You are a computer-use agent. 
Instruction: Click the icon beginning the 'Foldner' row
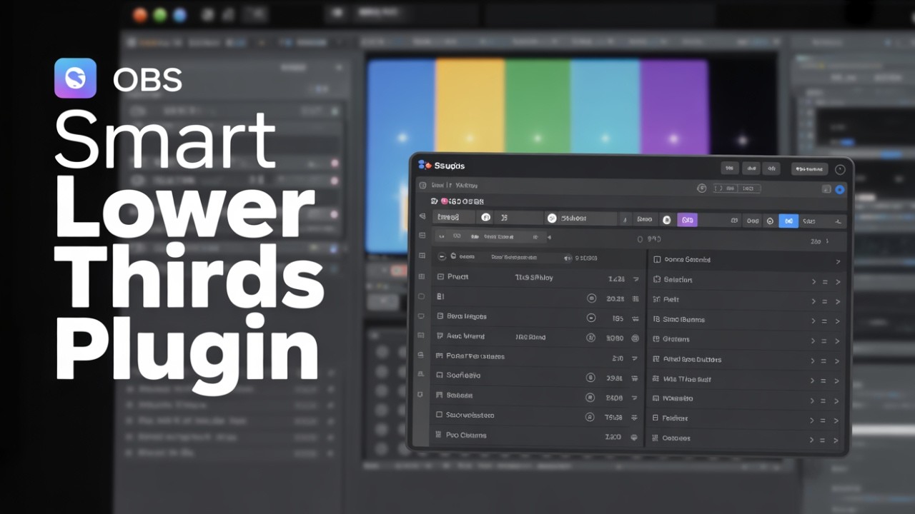[656, 418]
